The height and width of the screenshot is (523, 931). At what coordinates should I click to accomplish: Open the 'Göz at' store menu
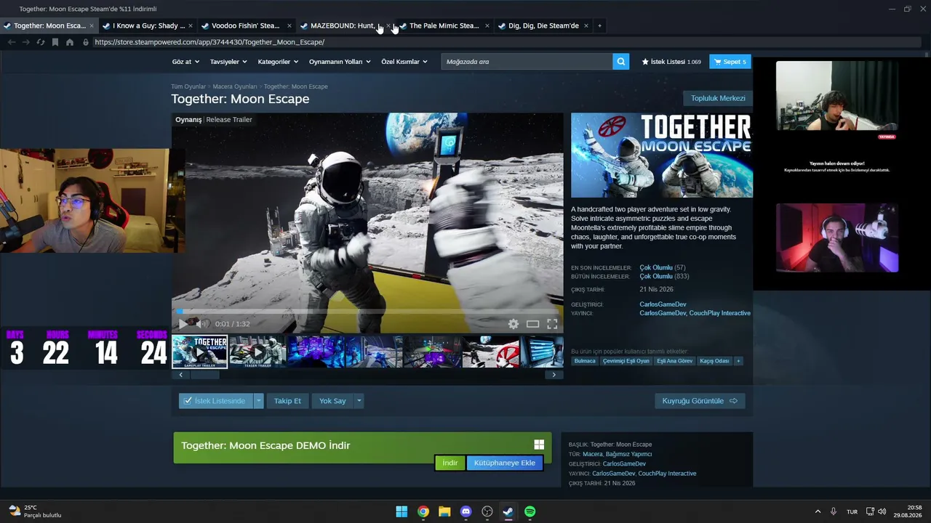(x=185, y=62)
